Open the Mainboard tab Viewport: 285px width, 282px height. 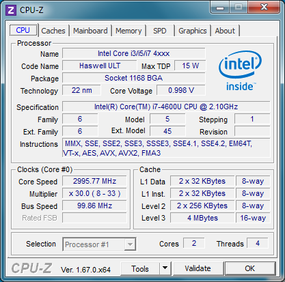click(90, 31)
